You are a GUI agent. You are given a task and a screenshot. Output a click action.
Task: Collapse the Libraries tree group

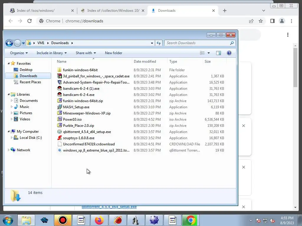click(x=9, y=94)
